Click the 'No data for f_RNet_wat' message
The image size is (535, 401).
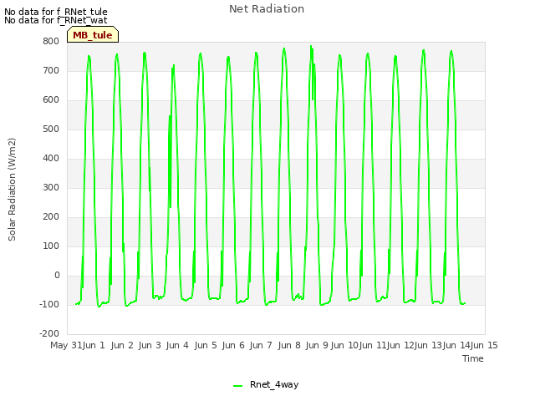pos(56,20)
